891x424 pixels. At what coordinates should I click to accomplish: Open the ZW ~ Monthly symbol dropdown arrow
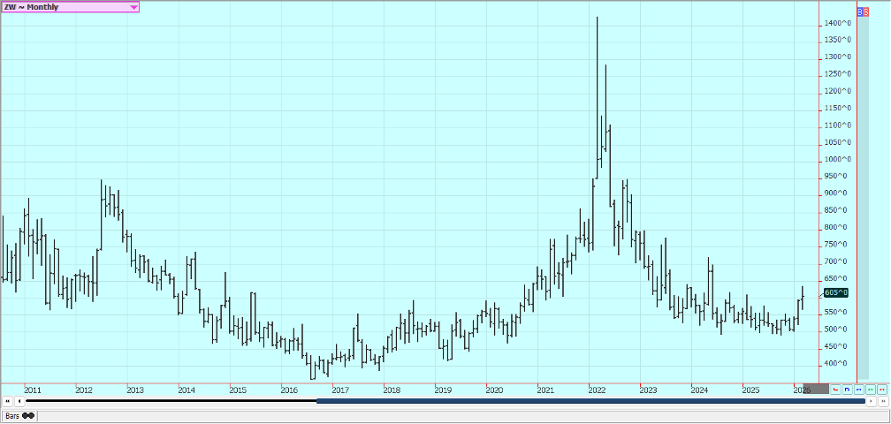pos(133,7)
